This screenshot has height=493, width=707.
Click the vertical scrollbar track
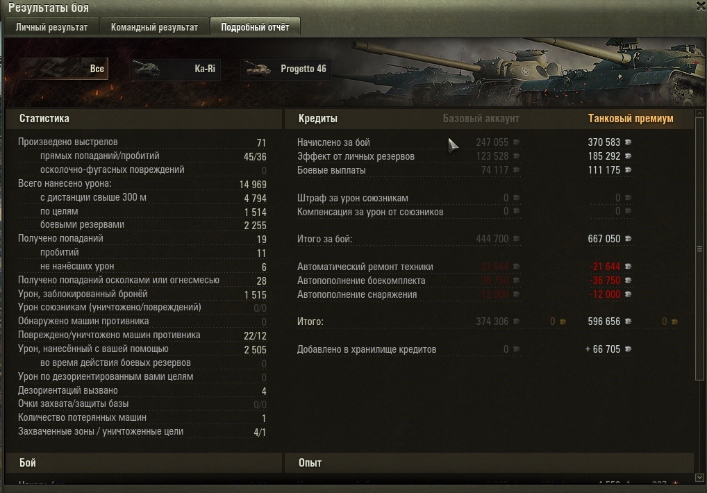coord(700,295)
